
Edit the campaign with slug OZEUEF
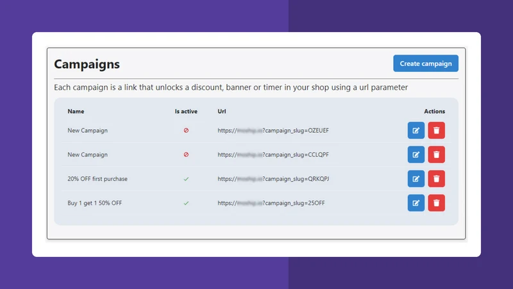coord(416,130)
